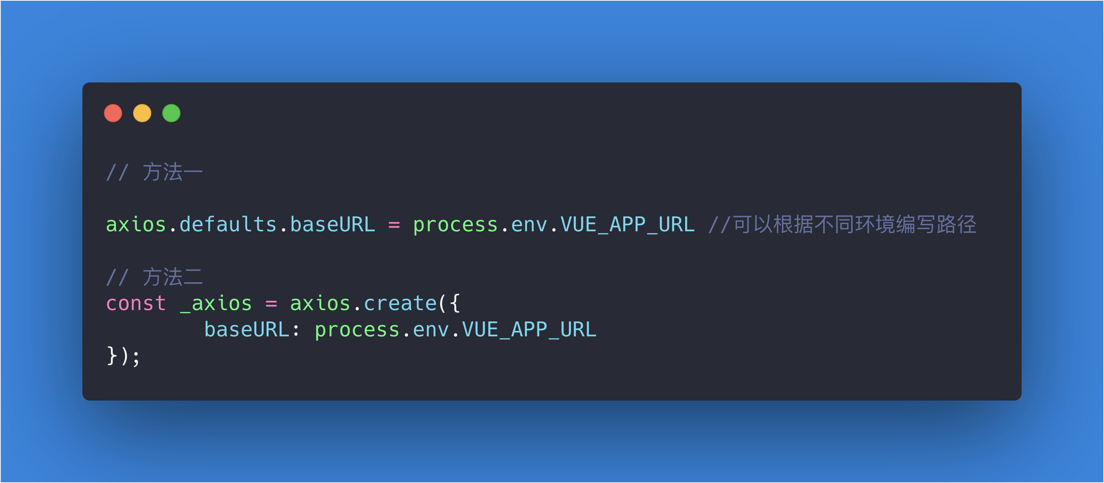Click 'defaults' in the first code line
This screenshot has height=483, width=1104.
click(228, 224)
